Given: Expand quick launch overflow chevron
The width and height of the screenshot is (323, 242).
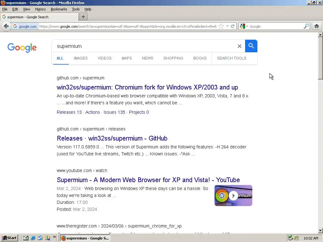Looking at the screenshot, I should click(54, 237).
